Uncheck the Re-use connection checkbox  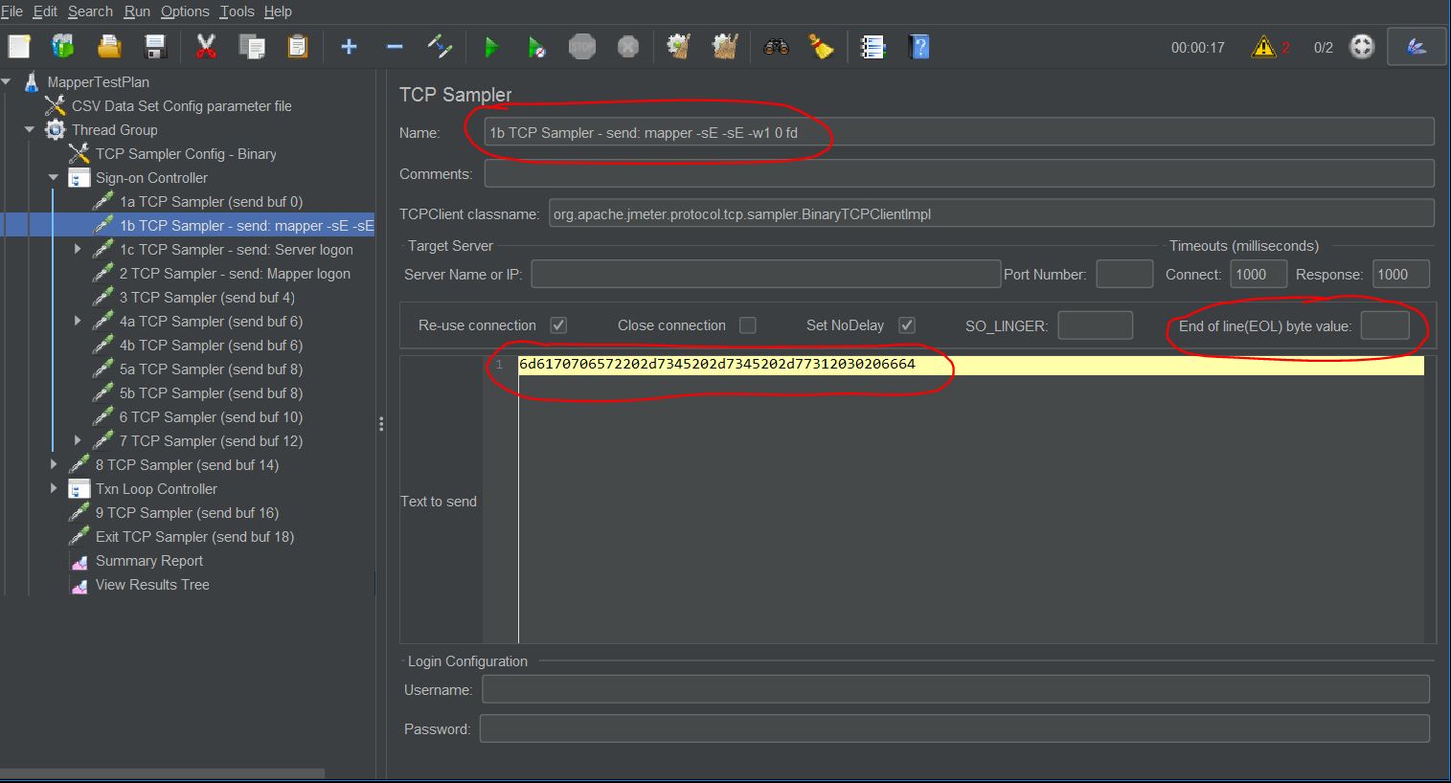click(x=557, y=324)
